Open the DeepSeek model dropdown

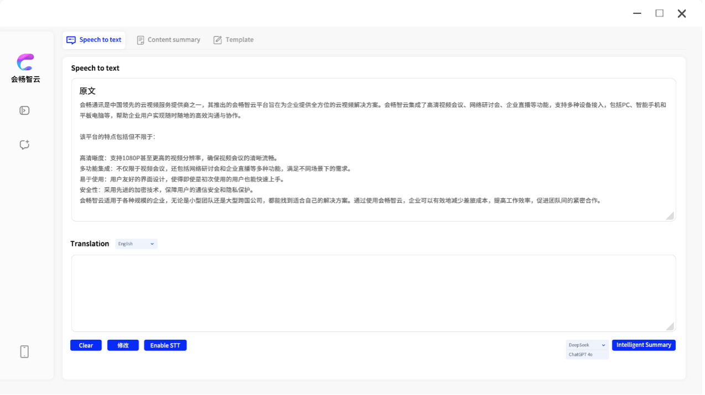click(x=587, y=345)
